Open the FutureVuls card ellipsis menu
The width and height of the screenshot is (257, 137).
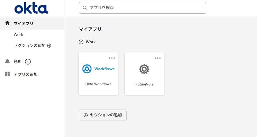pyautogui.click(x=158, y=58)
